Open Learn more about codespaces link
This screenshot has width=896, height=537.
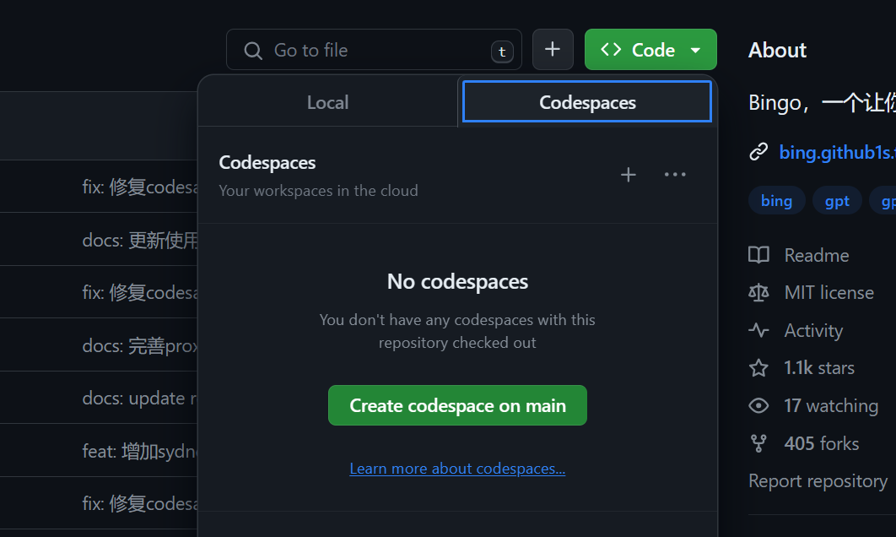pyautogui.click(x=457, y=469)
